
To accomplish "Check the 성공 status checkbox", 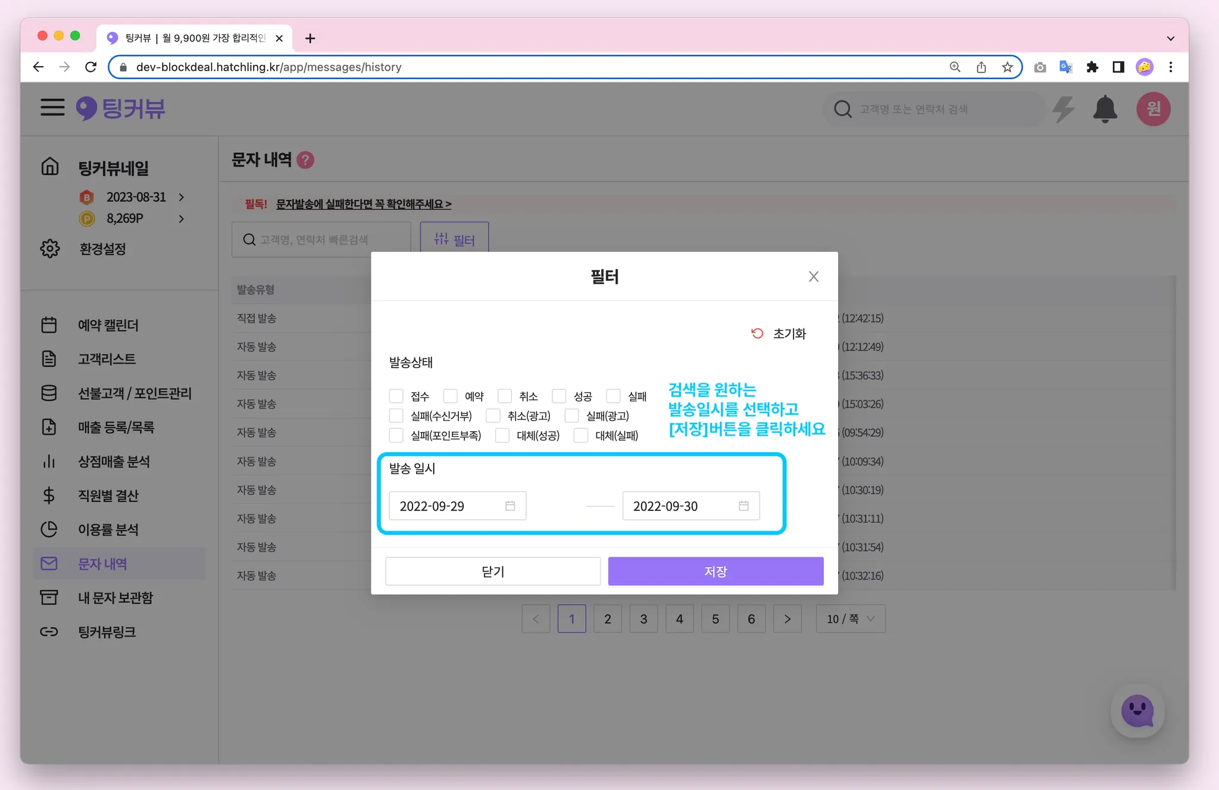I will pyautogui.click(x=559, y=396).
